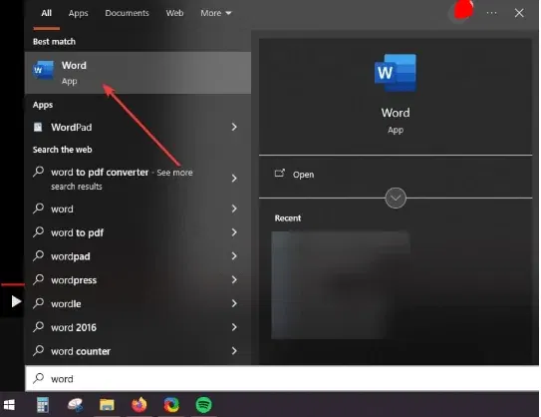Click search icon beside plain 'word' suggestion
This screenshot has height=417, width=541.
(38, 208)
